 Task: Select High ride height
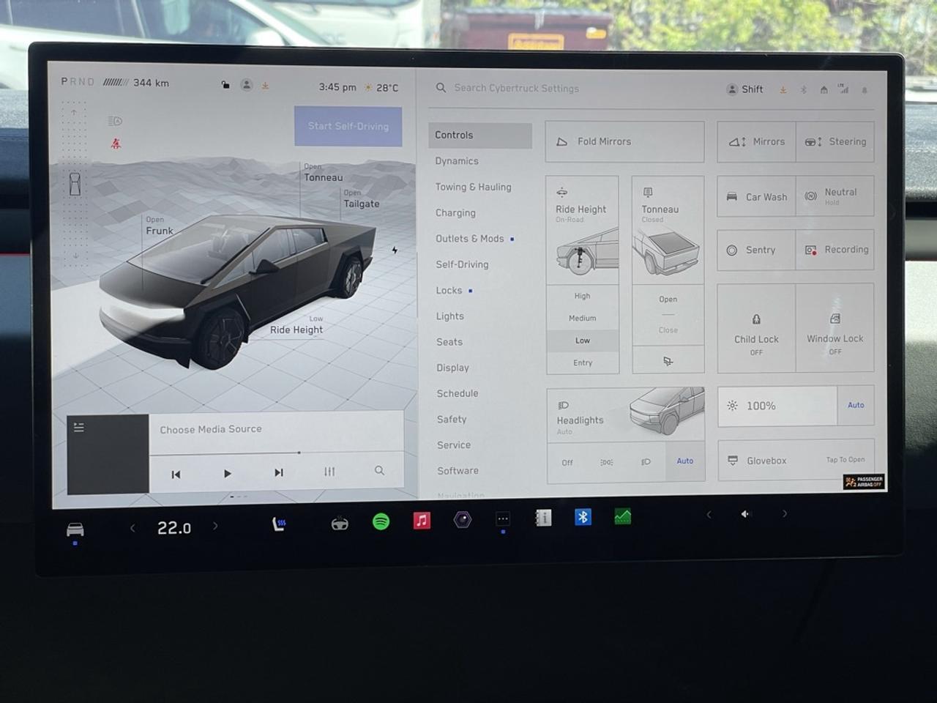(x=582, y=296)
